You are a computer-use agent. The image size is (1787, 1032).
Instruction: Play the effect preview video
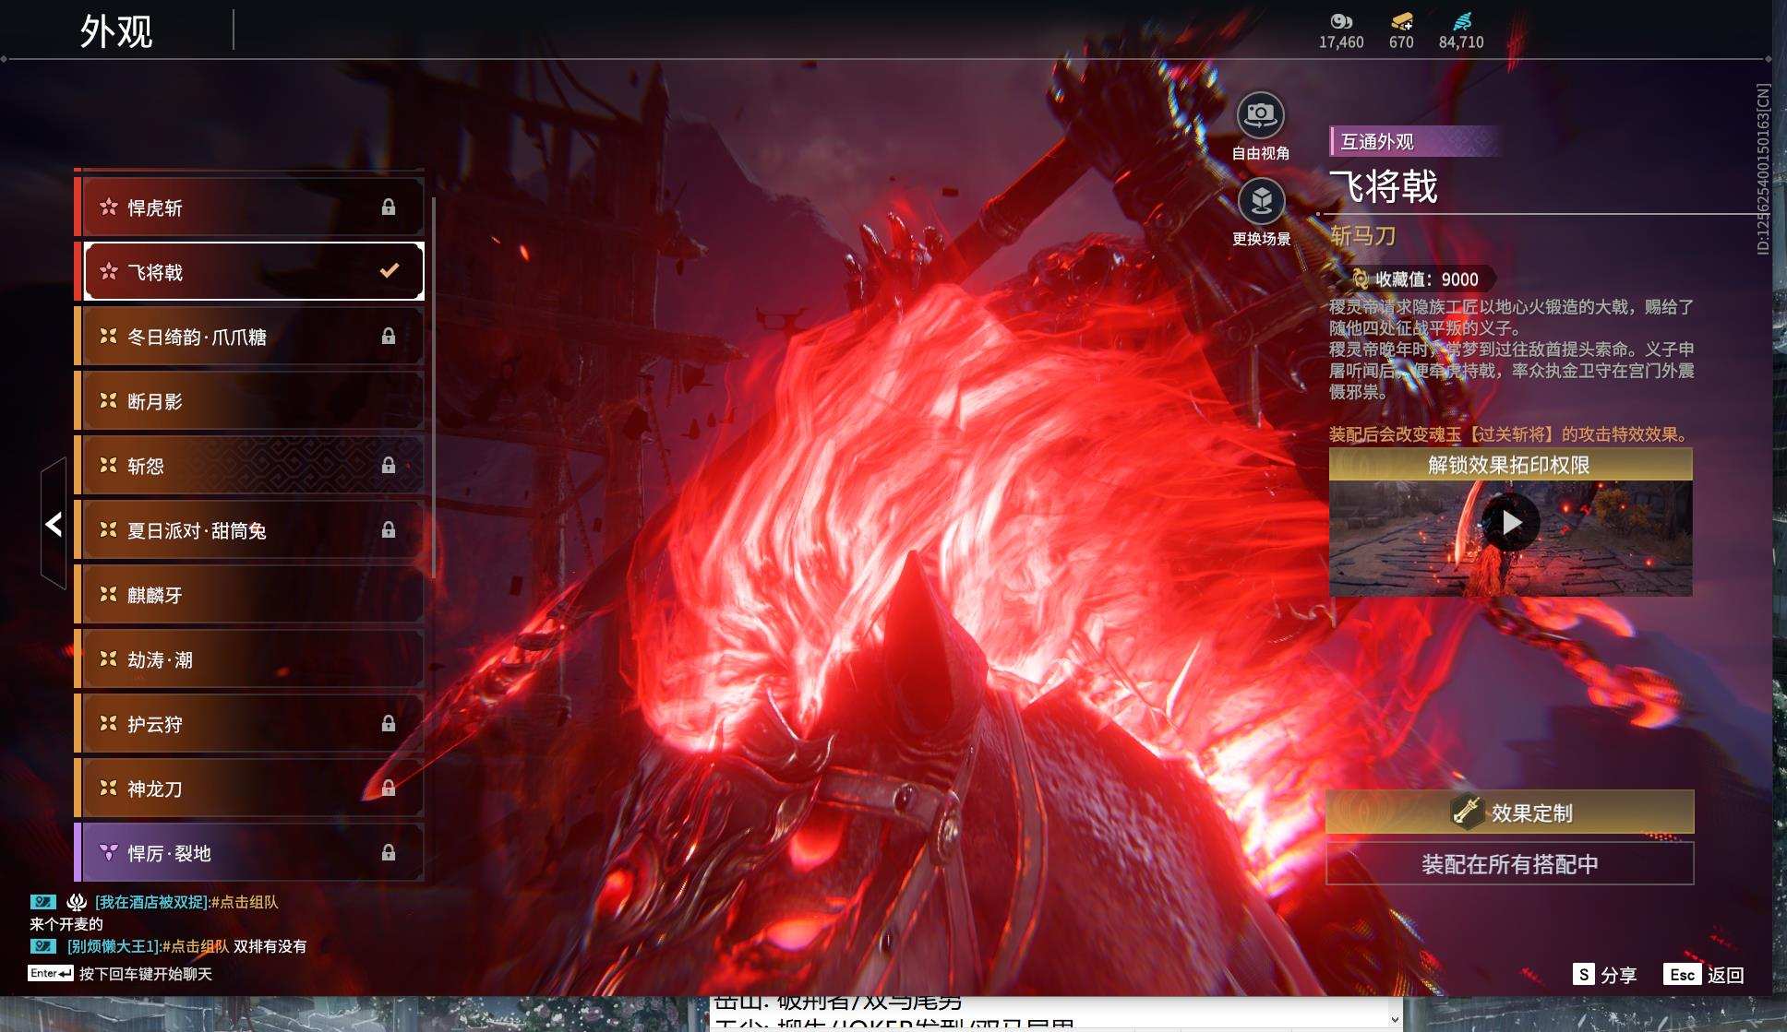tap(1510, 522)
